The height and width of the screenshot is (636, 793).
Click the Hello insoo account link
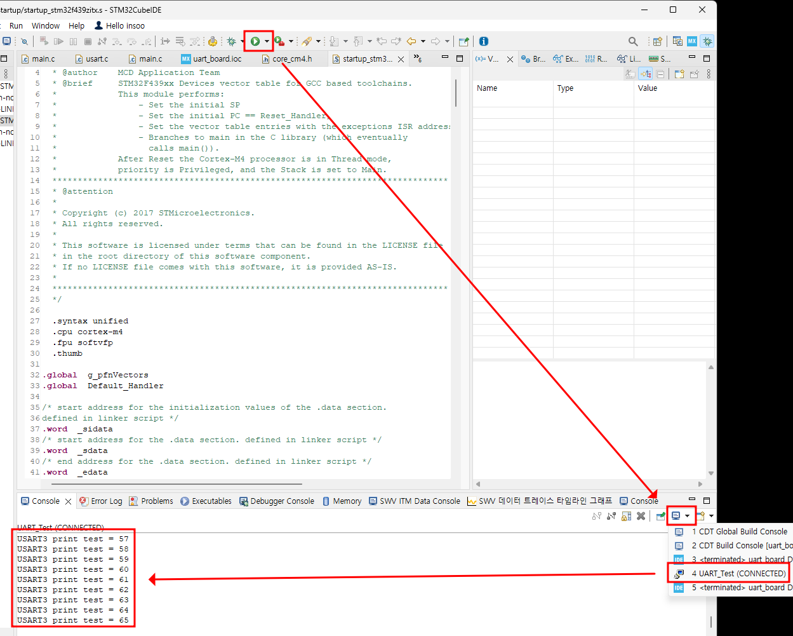point(119,26)
